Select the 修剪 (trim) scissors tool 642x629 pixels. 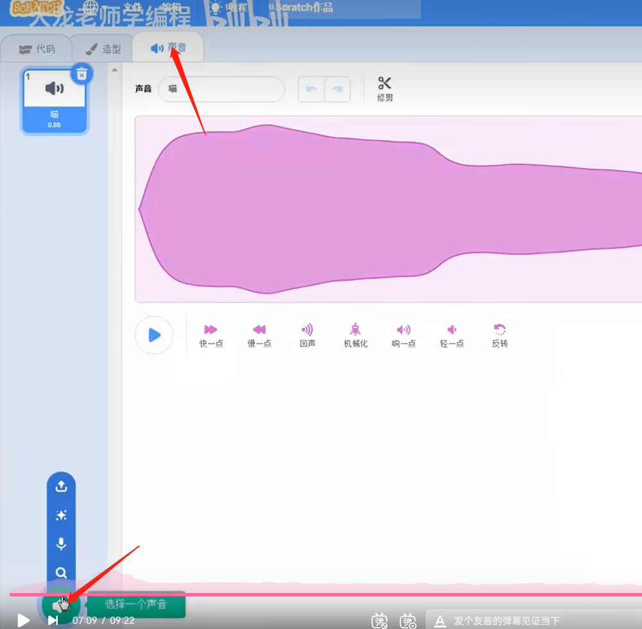[x=385, y=89]
